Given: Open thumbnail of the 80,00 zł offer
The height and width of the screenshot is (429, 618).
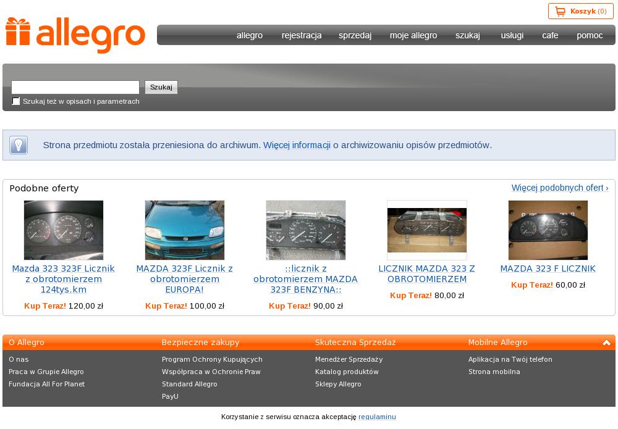Looking at the screenshot, I should click(x=427, y=230).
